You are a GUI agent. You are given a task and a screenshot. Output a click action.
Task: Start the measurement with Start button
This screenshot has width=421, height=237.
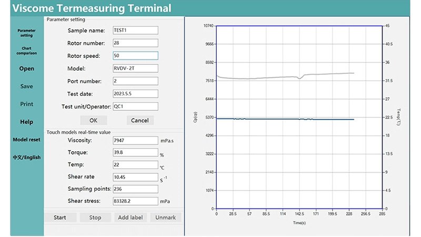pyautogui.click(x=60, y=218)
